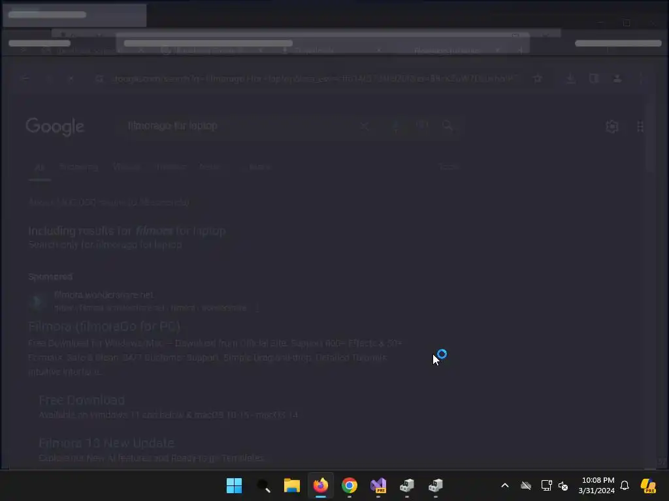Click the last installer icon in taskbar apps
Screen dimensions: 669x501
(x=436, y=485)
